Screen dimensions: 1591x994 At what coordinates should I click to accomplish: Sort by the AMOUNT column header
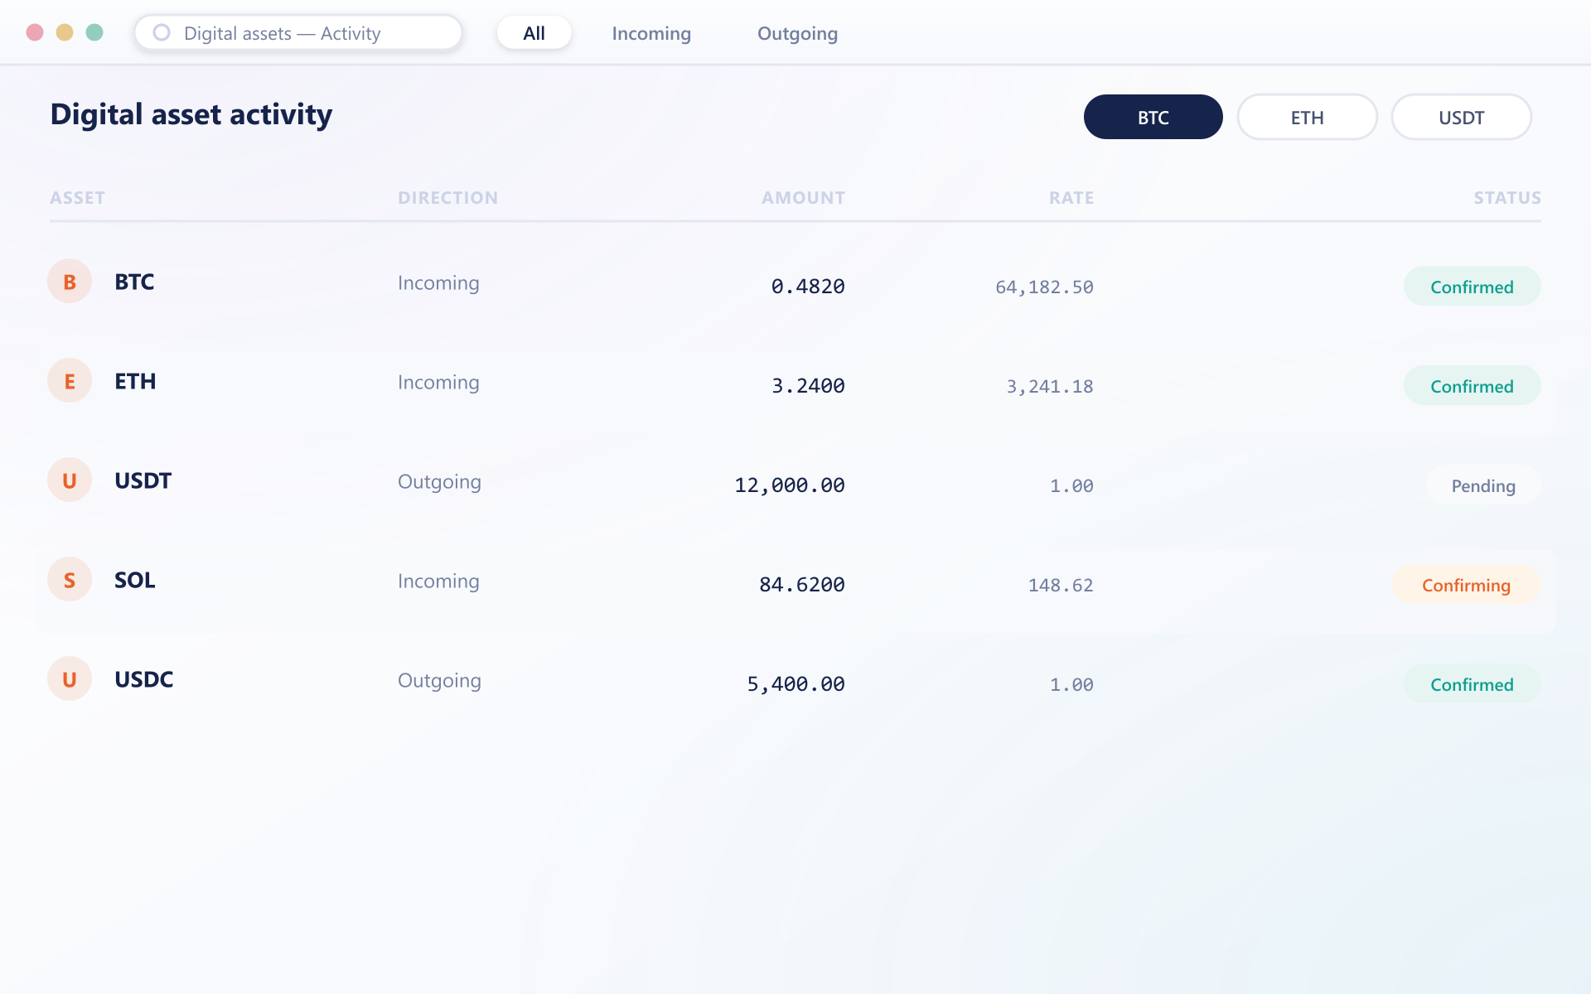pos(803,198)
